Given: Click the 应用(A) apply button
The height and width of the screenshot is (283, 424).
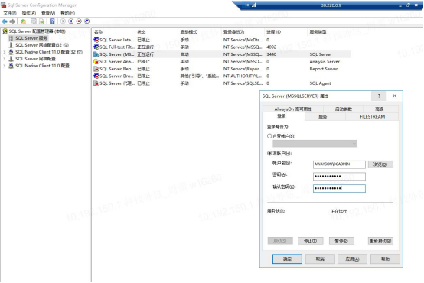Looking at the screenshot, I should click(352, 259).
